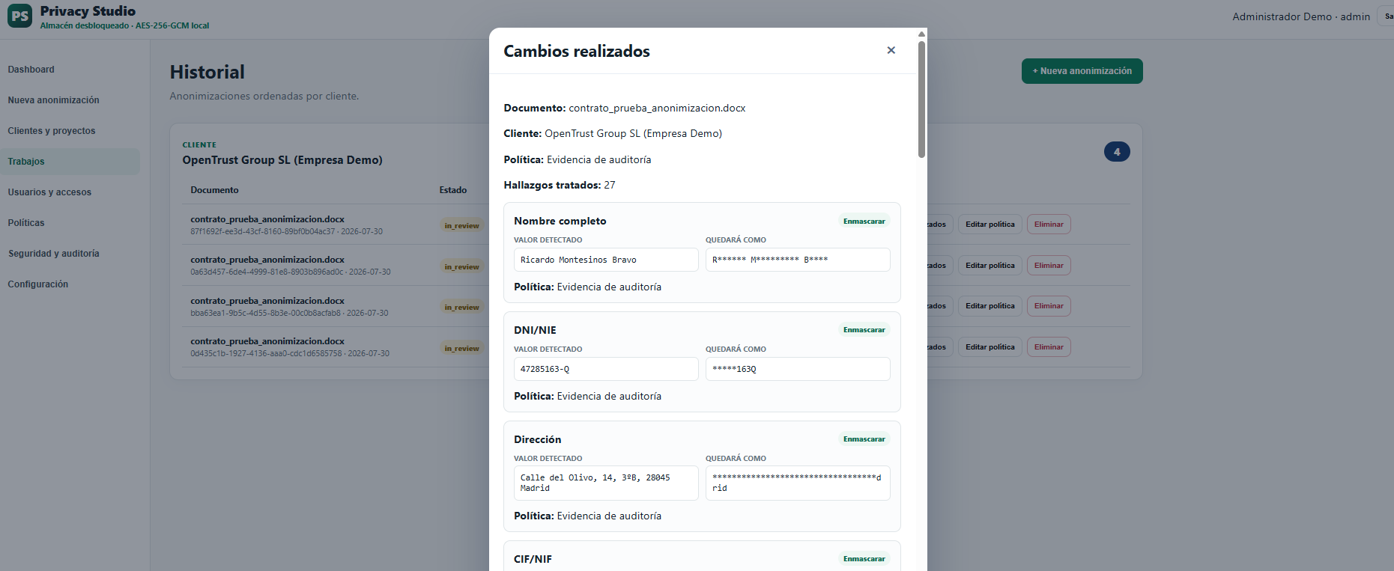This screenshot has width=1394, height=571.
Task: Click masked result field *****163Q
Action: pos(798,369)
